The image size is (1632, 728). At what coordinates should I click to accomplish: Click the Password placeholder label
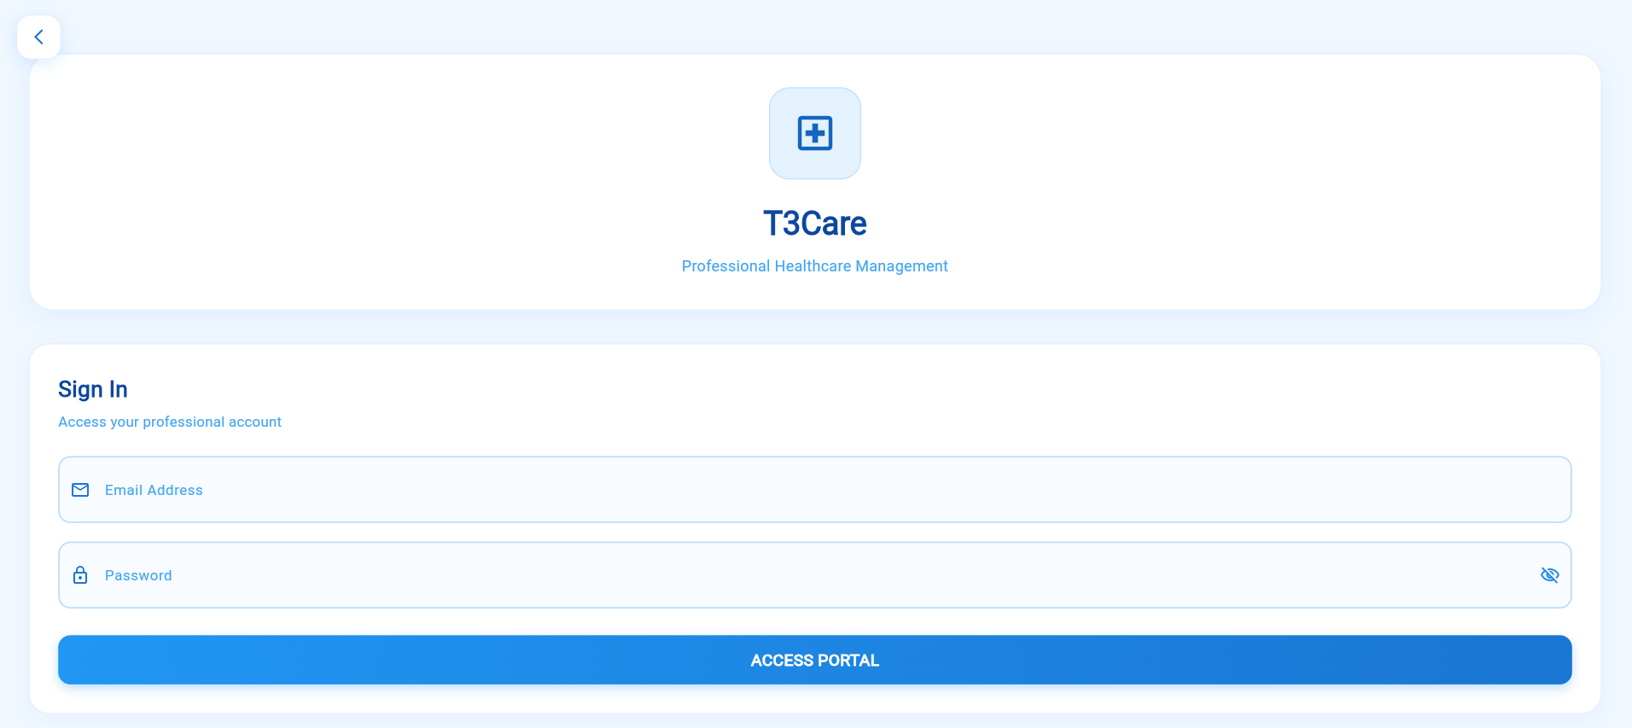click(x=138, y=575)
